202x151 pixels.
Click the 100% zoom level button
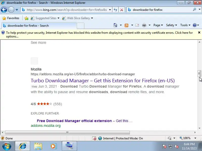pos(185,138)
